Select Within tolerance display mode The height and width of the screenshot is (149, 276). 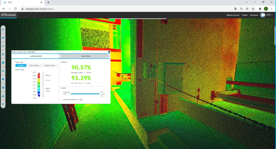pos(34,65)
